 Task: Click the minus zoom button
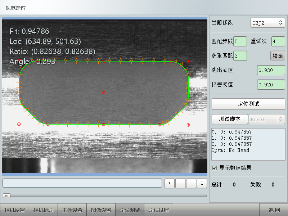click(180, 183)
